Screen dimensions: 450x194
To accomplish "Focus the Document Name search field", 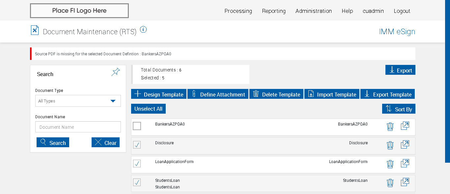I will pos(78,127).
